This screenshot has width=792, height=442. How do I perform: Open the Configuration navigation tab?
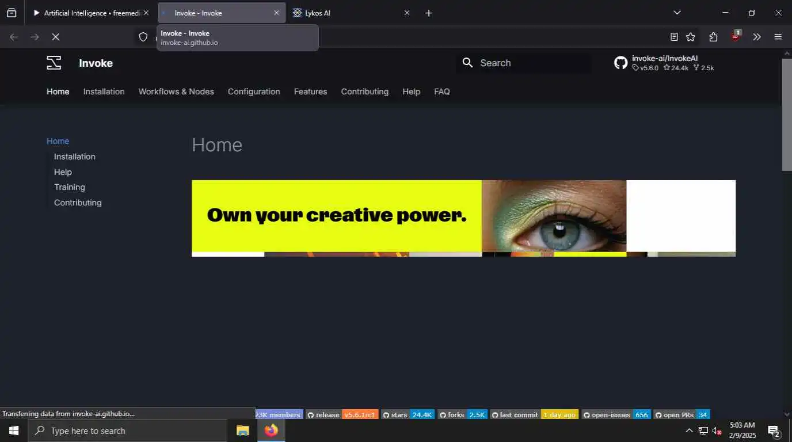pos(254,92)
